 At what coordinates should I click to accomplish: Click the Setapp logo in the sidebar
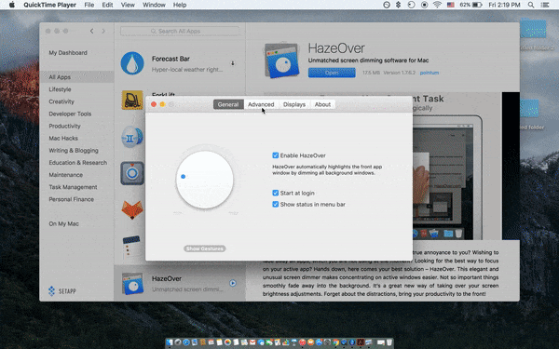[62, 291]
